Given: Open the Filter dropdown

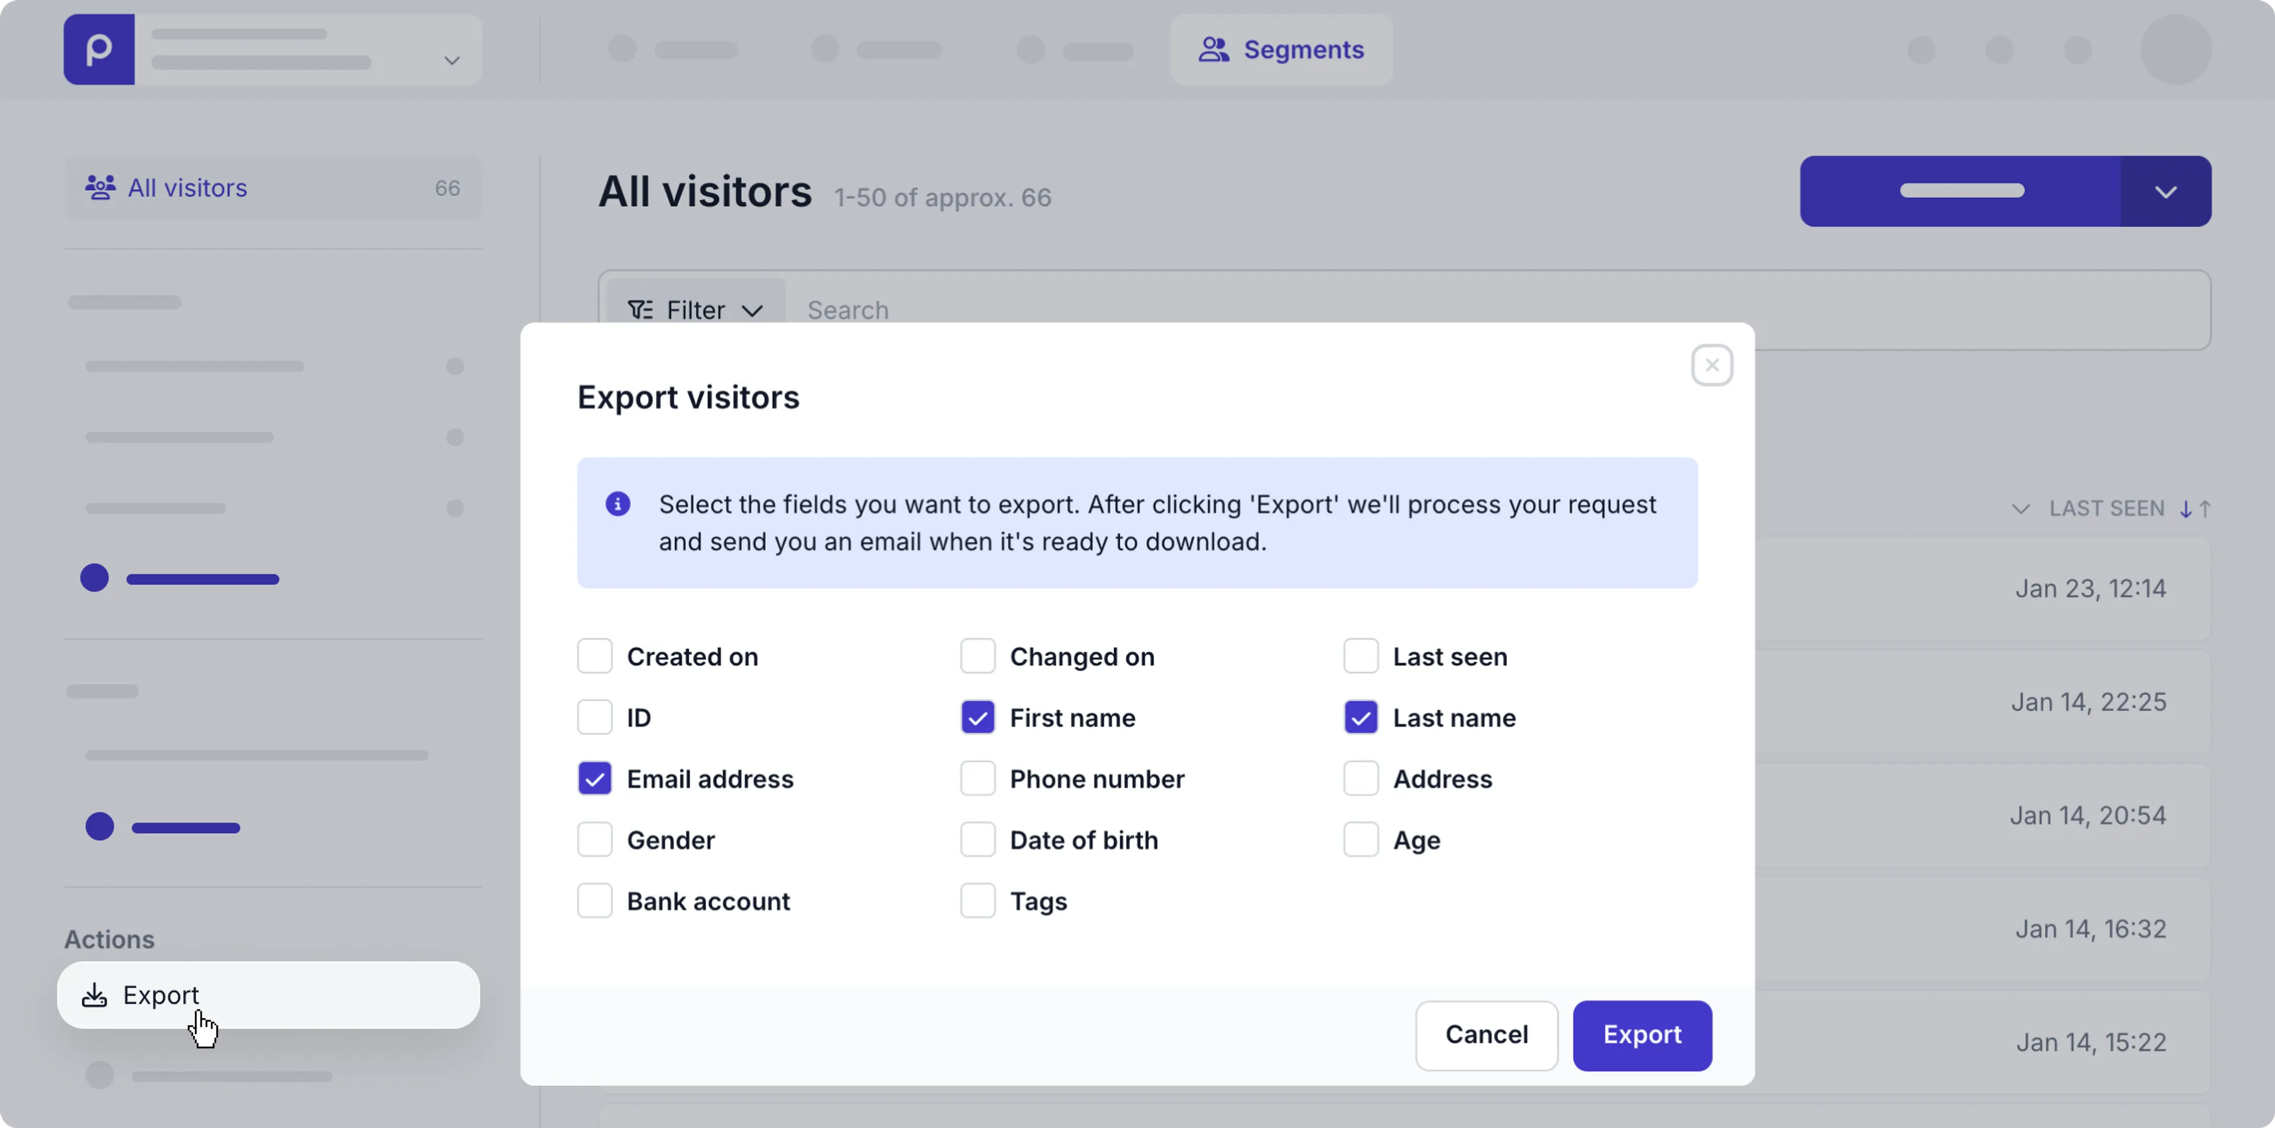Looking at the screenshot, I should [x=752, y=310].
